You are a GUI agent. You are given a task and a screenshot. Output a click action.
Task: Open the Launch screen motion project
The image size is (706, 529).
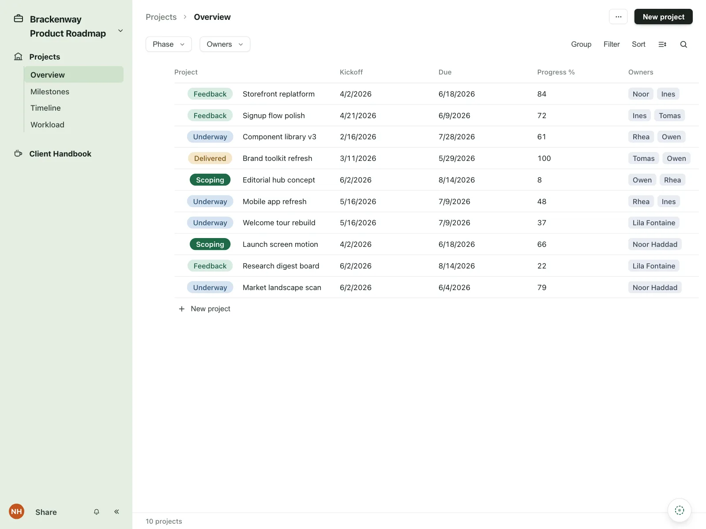[280, 244]
